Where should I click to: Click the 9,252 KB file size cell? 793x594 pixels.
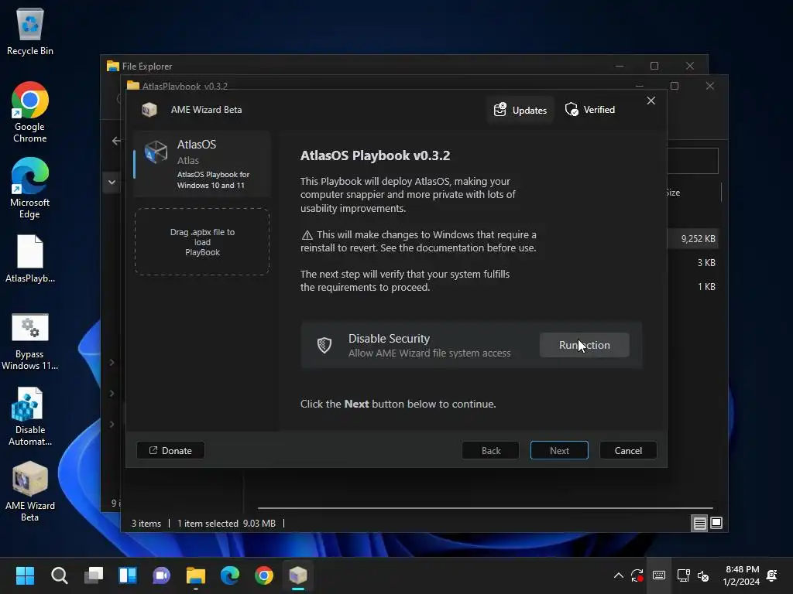pos(698,239)
